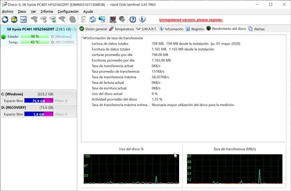Screen dimensions: 291x191
Task: Open the Configuración menu
Action: click(x=68, y=12)
